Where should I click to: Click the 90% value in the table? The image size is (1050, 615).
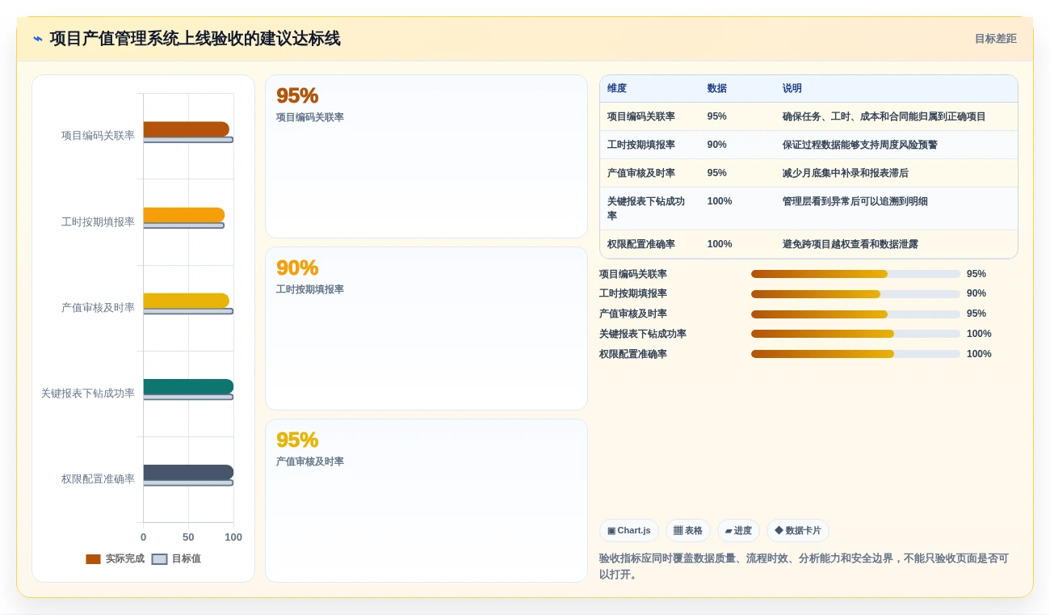716,145
